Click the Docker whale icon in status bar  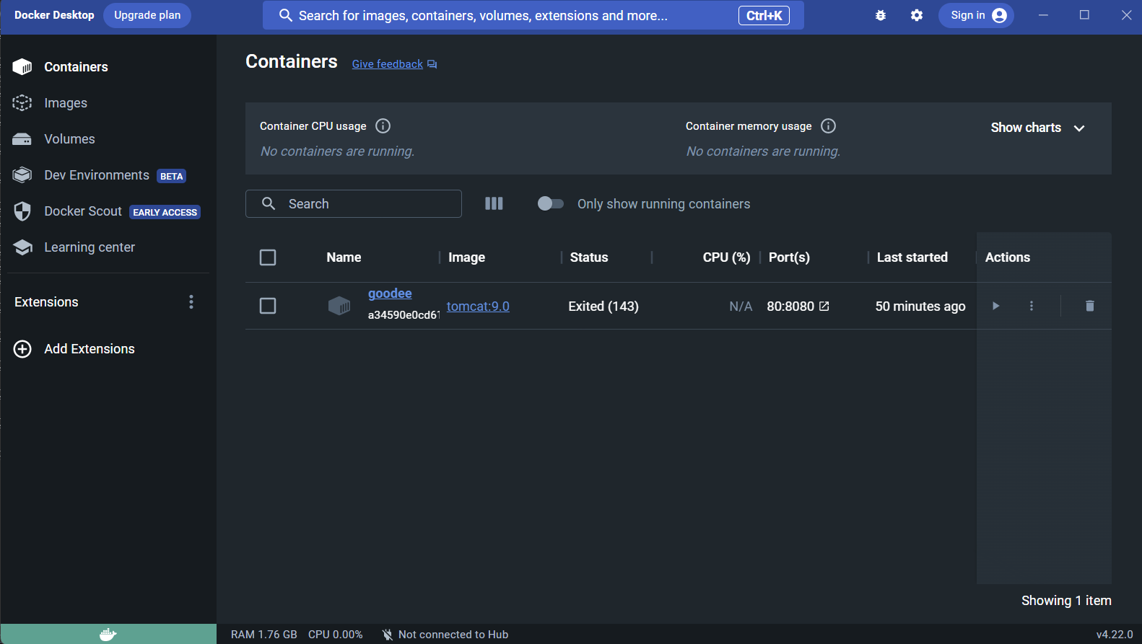click(x=108, y=635)
